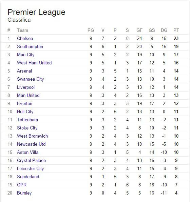Open the Southampton team link
190x202 pixels.
pyautogui.click(x=30, y=46)
